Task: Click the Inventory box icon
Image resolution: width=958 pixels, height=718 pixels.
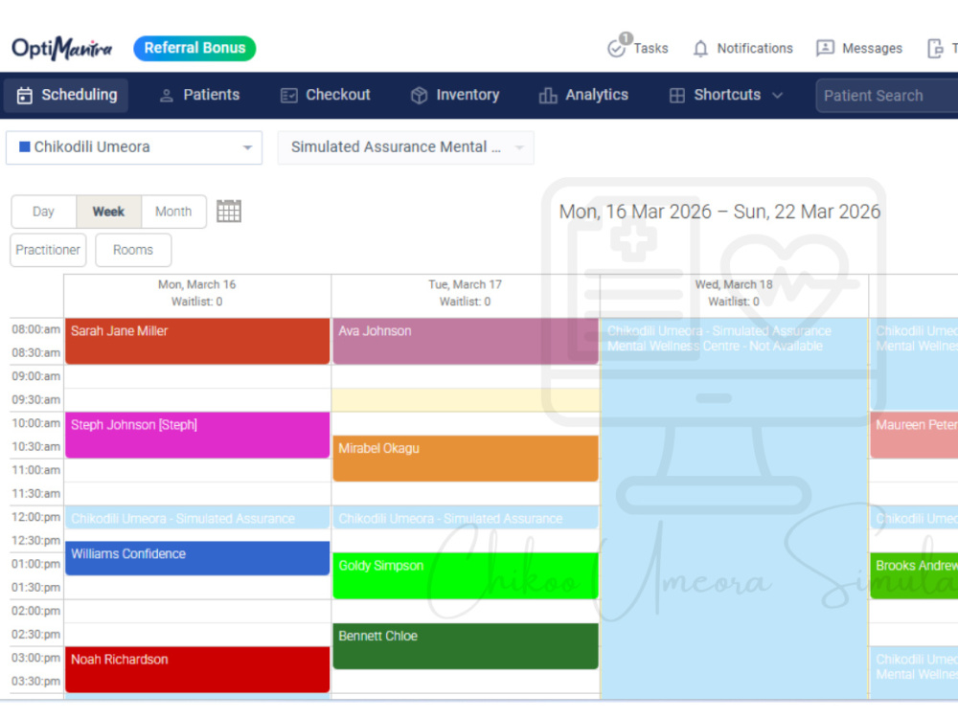Action: point(420,95)
